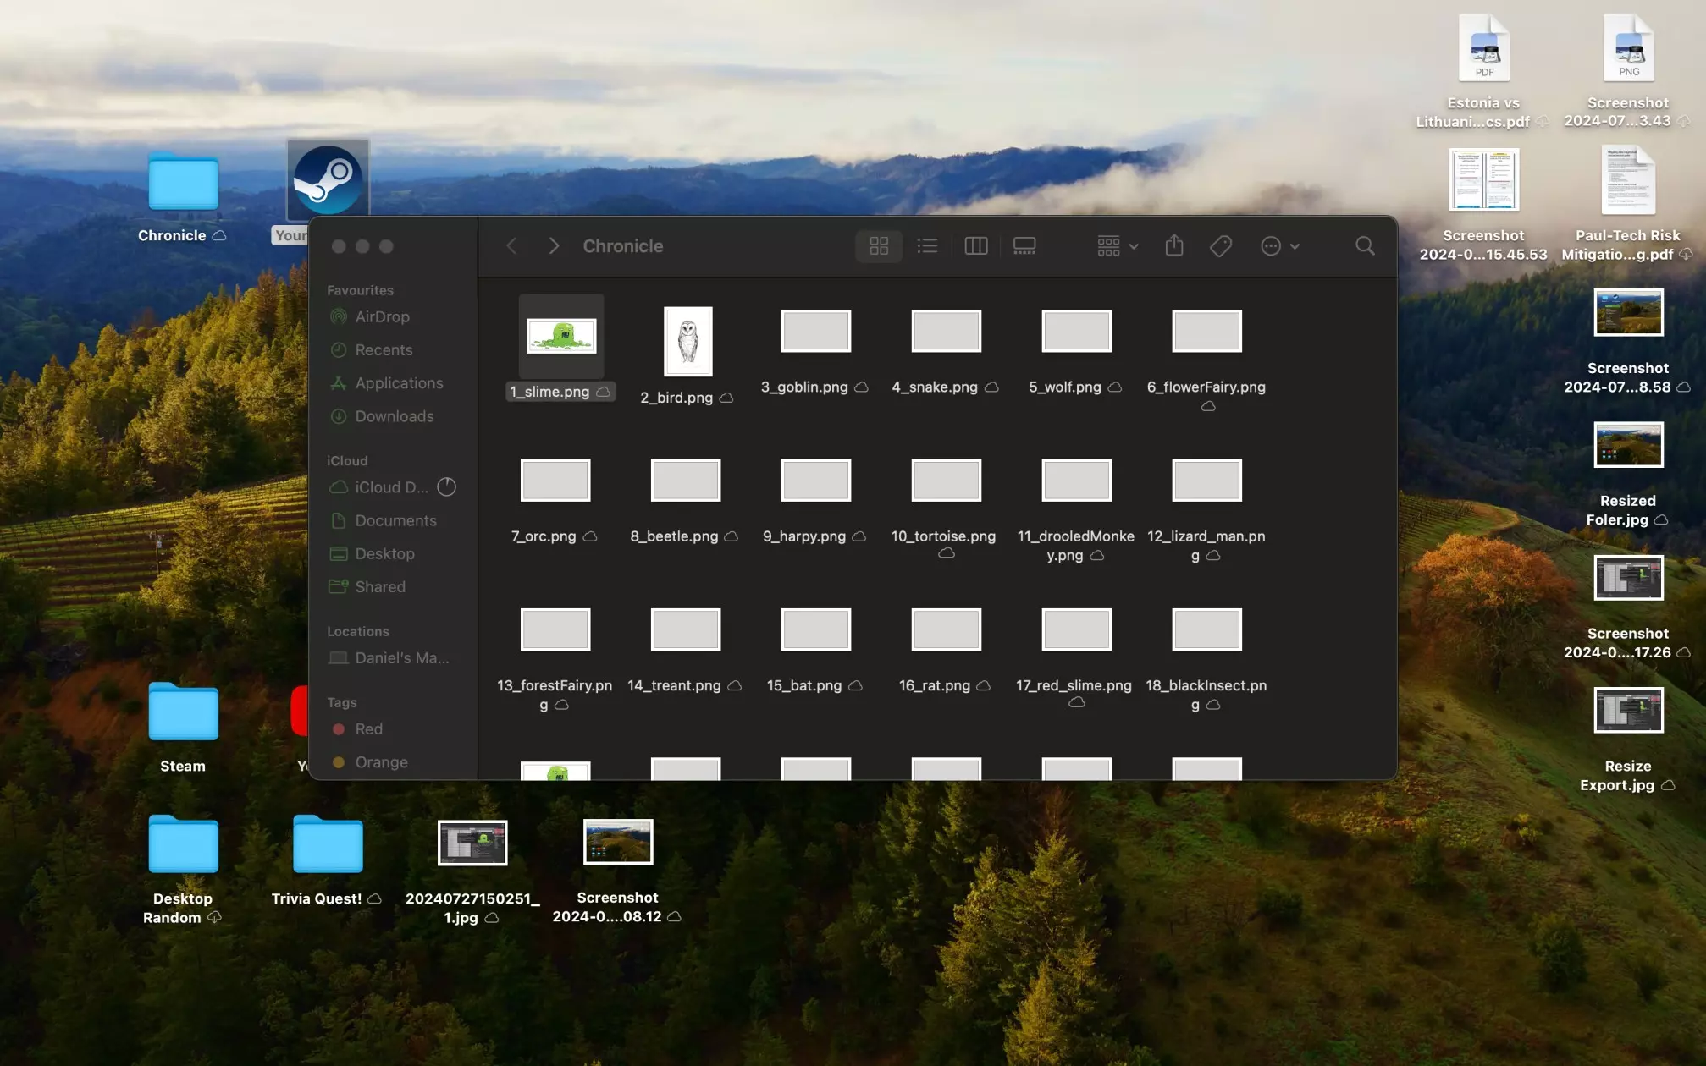Go back with the left chevron
The image size is (1706, 1066).
pos(511,246)
